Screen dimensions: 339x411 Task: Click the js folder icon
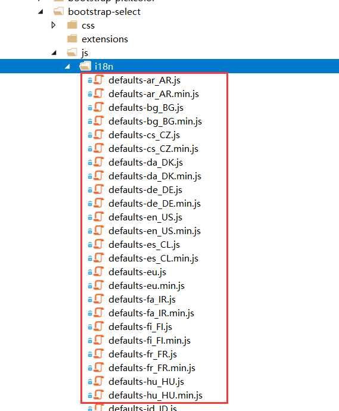click(x=72, y=52)
